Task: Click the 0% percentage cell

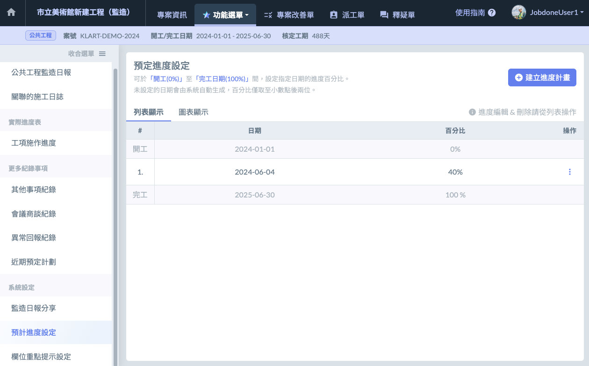Action: coord(455,149)
